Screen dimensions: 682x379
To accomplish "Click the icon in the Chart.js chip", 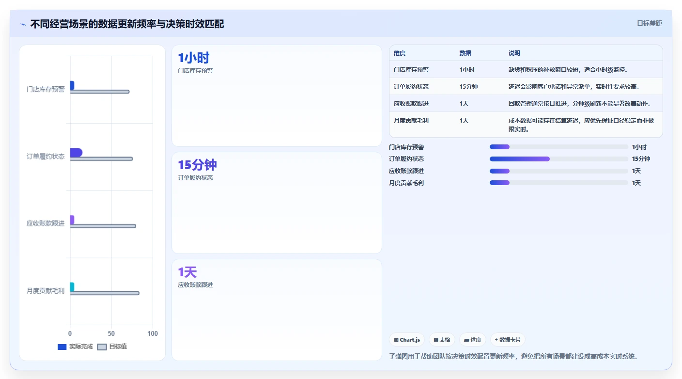I will pos(396,340).
